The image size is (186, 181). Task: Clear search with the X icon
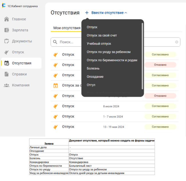point(177,42)
